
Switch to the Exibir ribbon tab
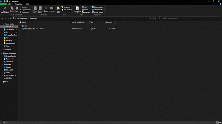27,4
